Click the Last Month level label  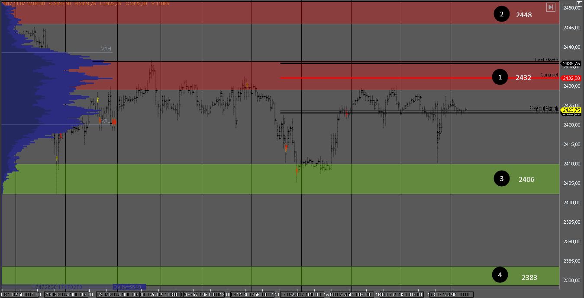point(546,60)
